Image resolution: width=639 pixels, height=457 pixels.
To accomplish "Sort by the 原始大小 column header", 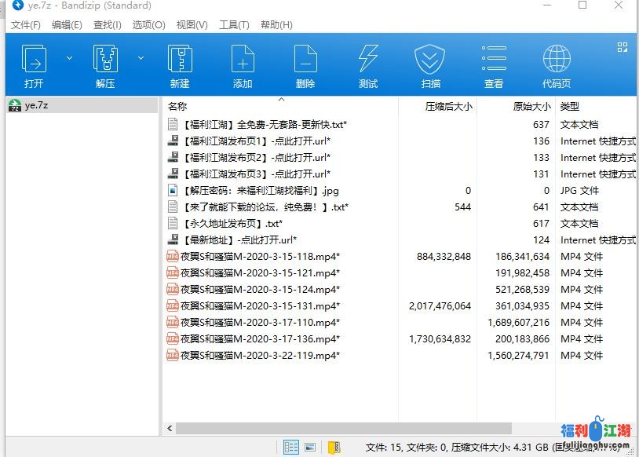I will click(531, 106).
